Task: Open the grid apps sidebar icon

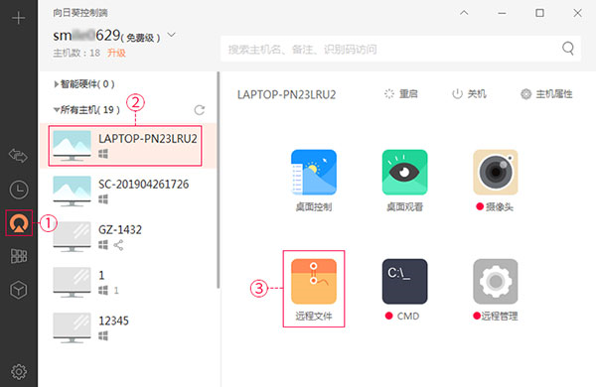Action: [x=19, y=256]
